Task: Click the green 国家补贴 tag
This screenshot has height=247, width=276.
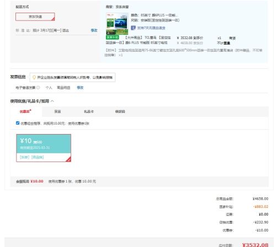Action: pos(113,37)
